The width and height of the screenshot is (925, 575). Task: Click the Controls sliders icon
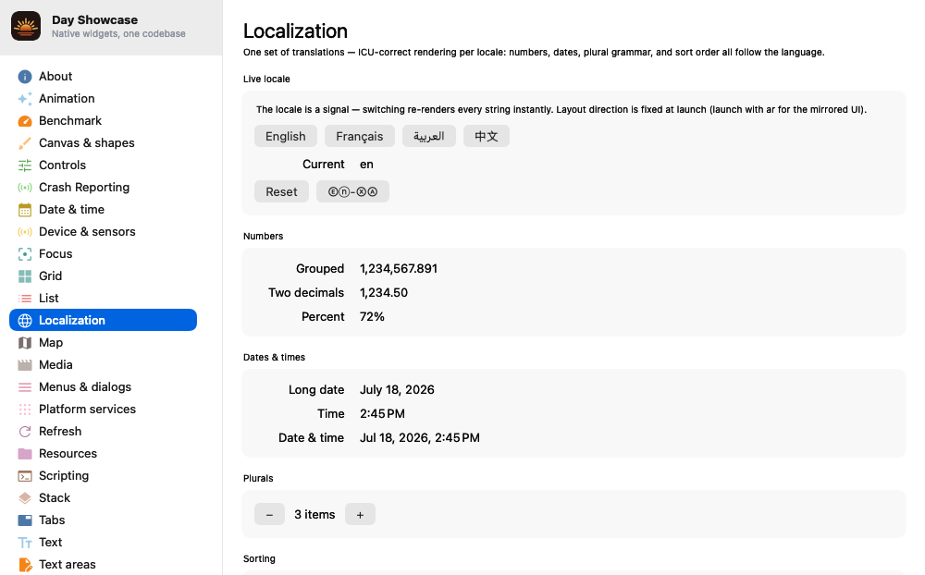[x=25, y=165]
